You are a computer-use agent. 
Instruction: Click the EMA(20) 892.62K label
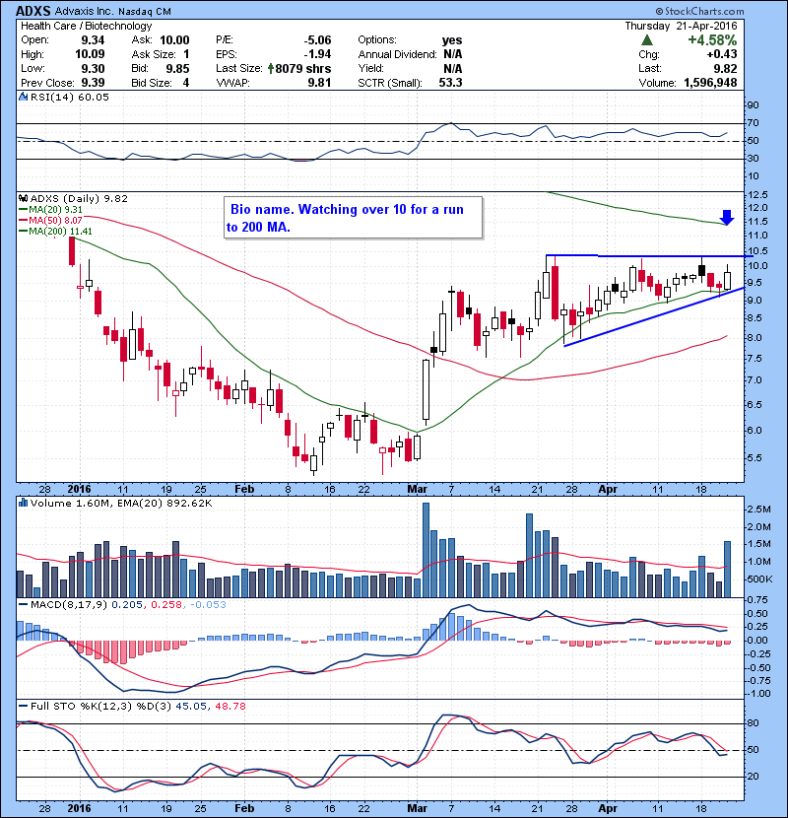coord(164,503)
